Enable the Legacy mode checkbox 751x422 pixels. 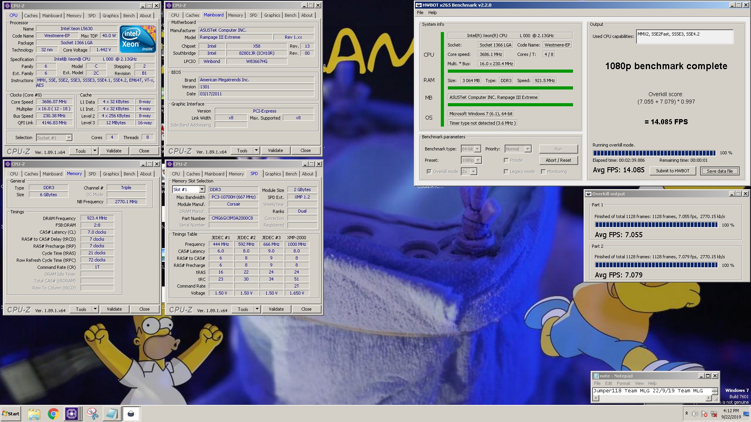coord(506,172)
